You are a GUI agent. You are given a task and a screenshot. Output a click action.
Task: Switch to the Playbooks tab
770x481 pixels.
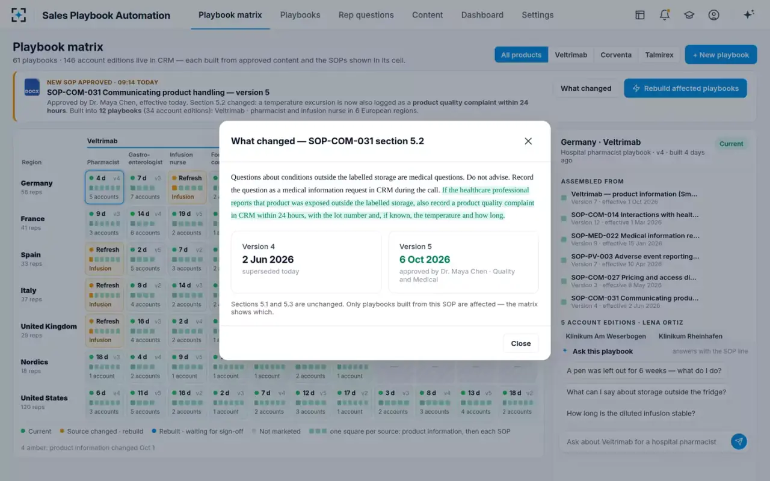pyautogui.click(x=300, y=15)
